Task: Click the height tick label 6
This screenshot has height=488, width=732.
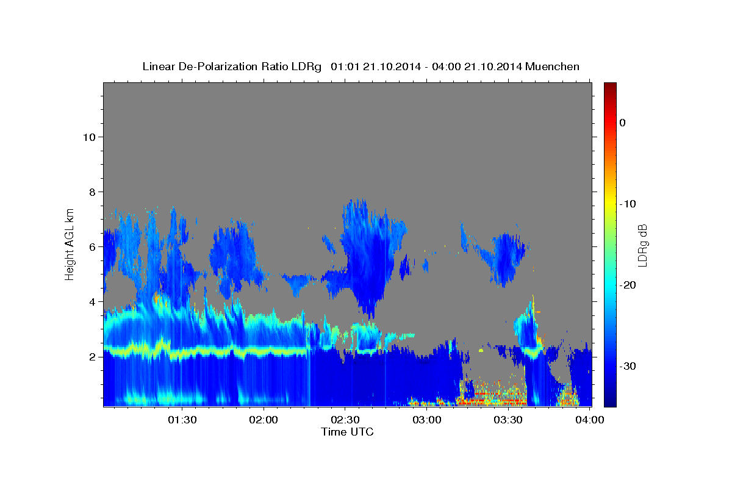Action: tap(93, 246)
